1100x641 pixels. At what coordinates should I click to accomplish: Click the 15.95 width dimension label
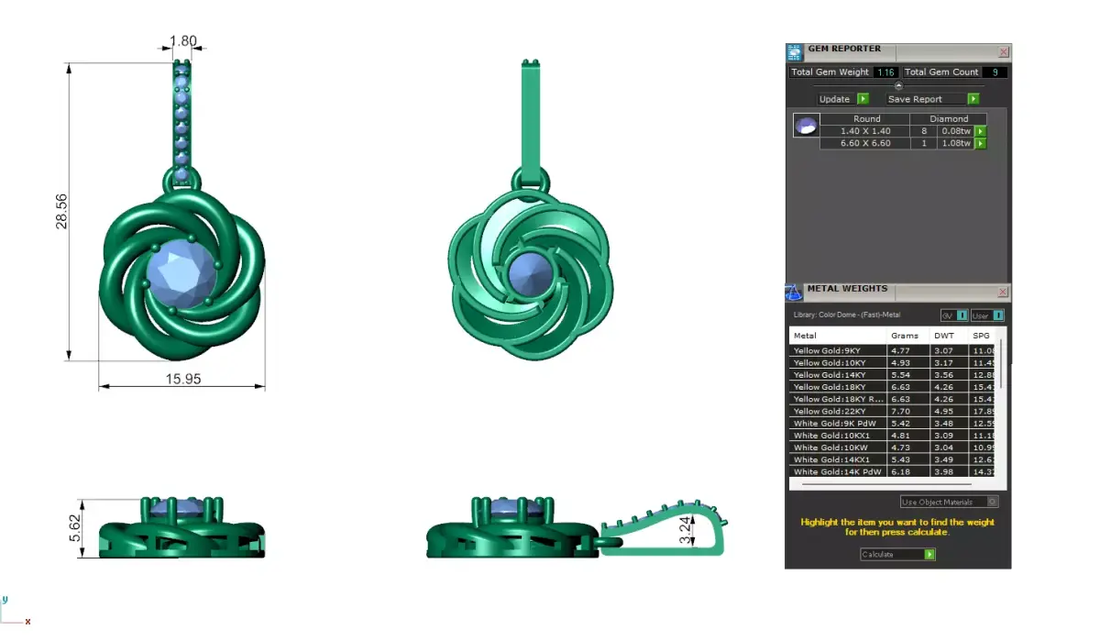click(182, 379)
